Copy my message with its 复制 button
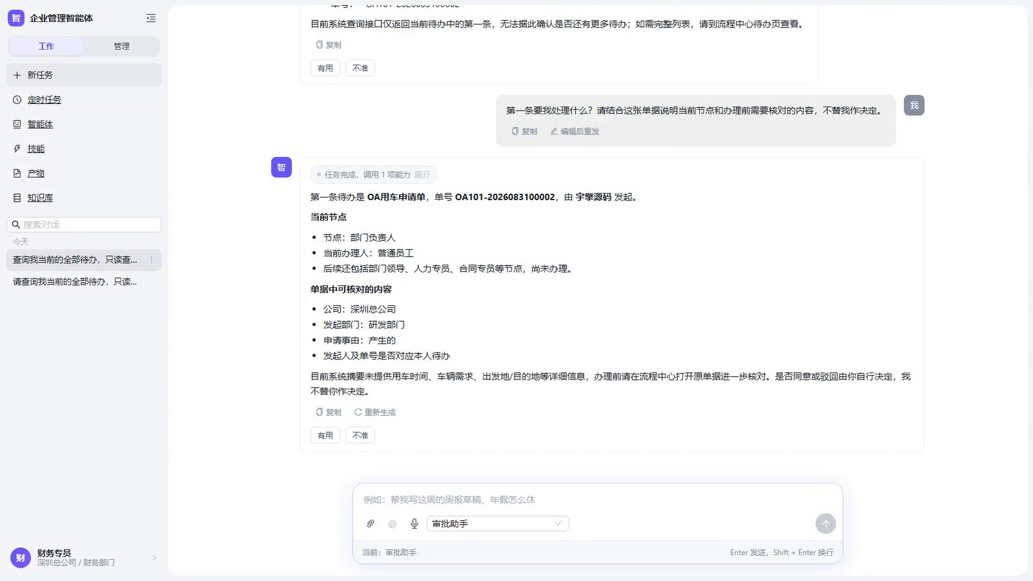The height and width of the screenshot is (581, 1033). (x=525, y=131)
